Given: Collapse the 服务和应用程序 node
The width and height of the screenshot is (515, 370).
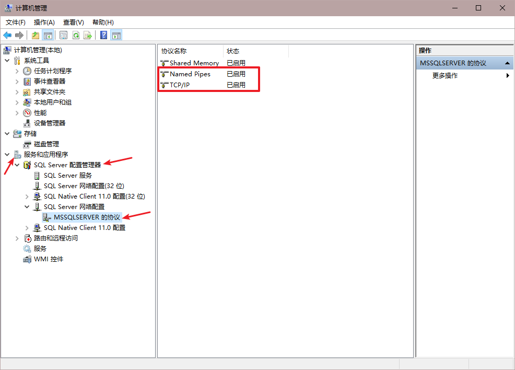Looking at the screenshot, I should (7, 155).
